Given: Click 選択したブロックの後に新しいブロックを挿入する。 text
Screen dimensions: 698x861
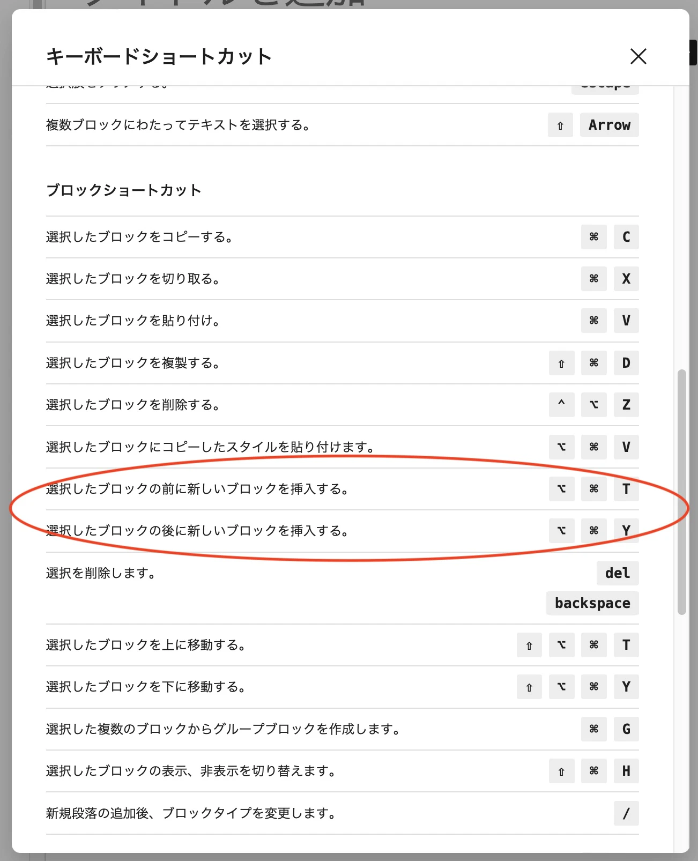Looking at the screenshot, I should [198, 531].
